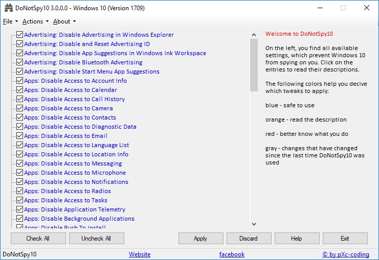Uncheck Disable Access to Location Info checkbox
This screenshot has width=379, height=260.
click(x=20, y=154)
